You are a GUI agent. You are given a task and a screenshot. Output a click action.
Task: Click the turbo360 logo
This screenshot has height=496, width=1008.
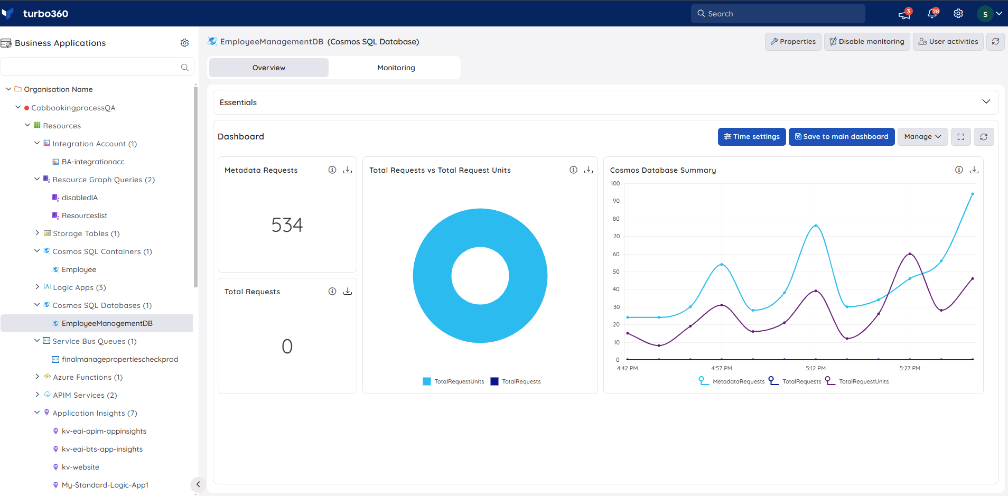pos(35,13)
